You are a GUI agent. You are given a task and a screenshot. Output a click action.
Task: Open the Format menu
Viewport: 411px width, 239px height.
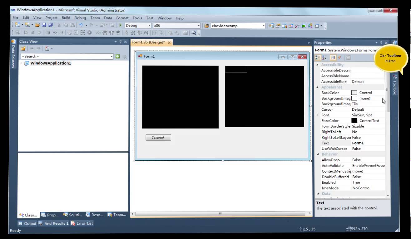click(122, 18)
